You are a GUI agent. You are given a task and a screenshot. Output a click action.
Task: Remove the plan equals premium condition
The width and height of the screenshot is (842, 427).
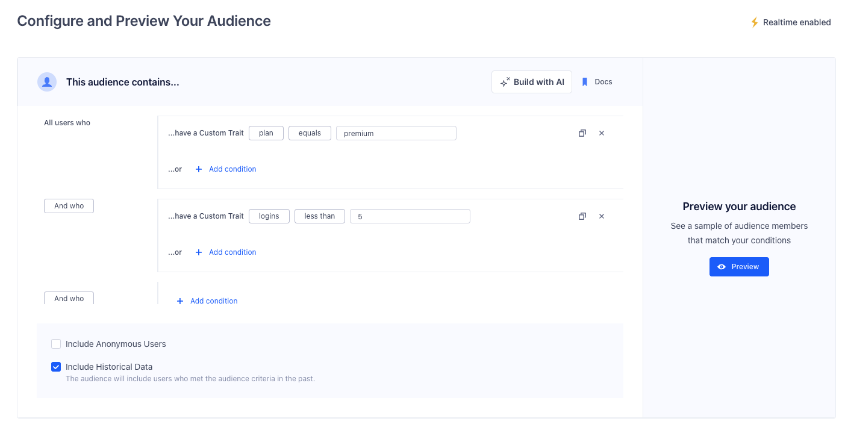tap(601, 132)
